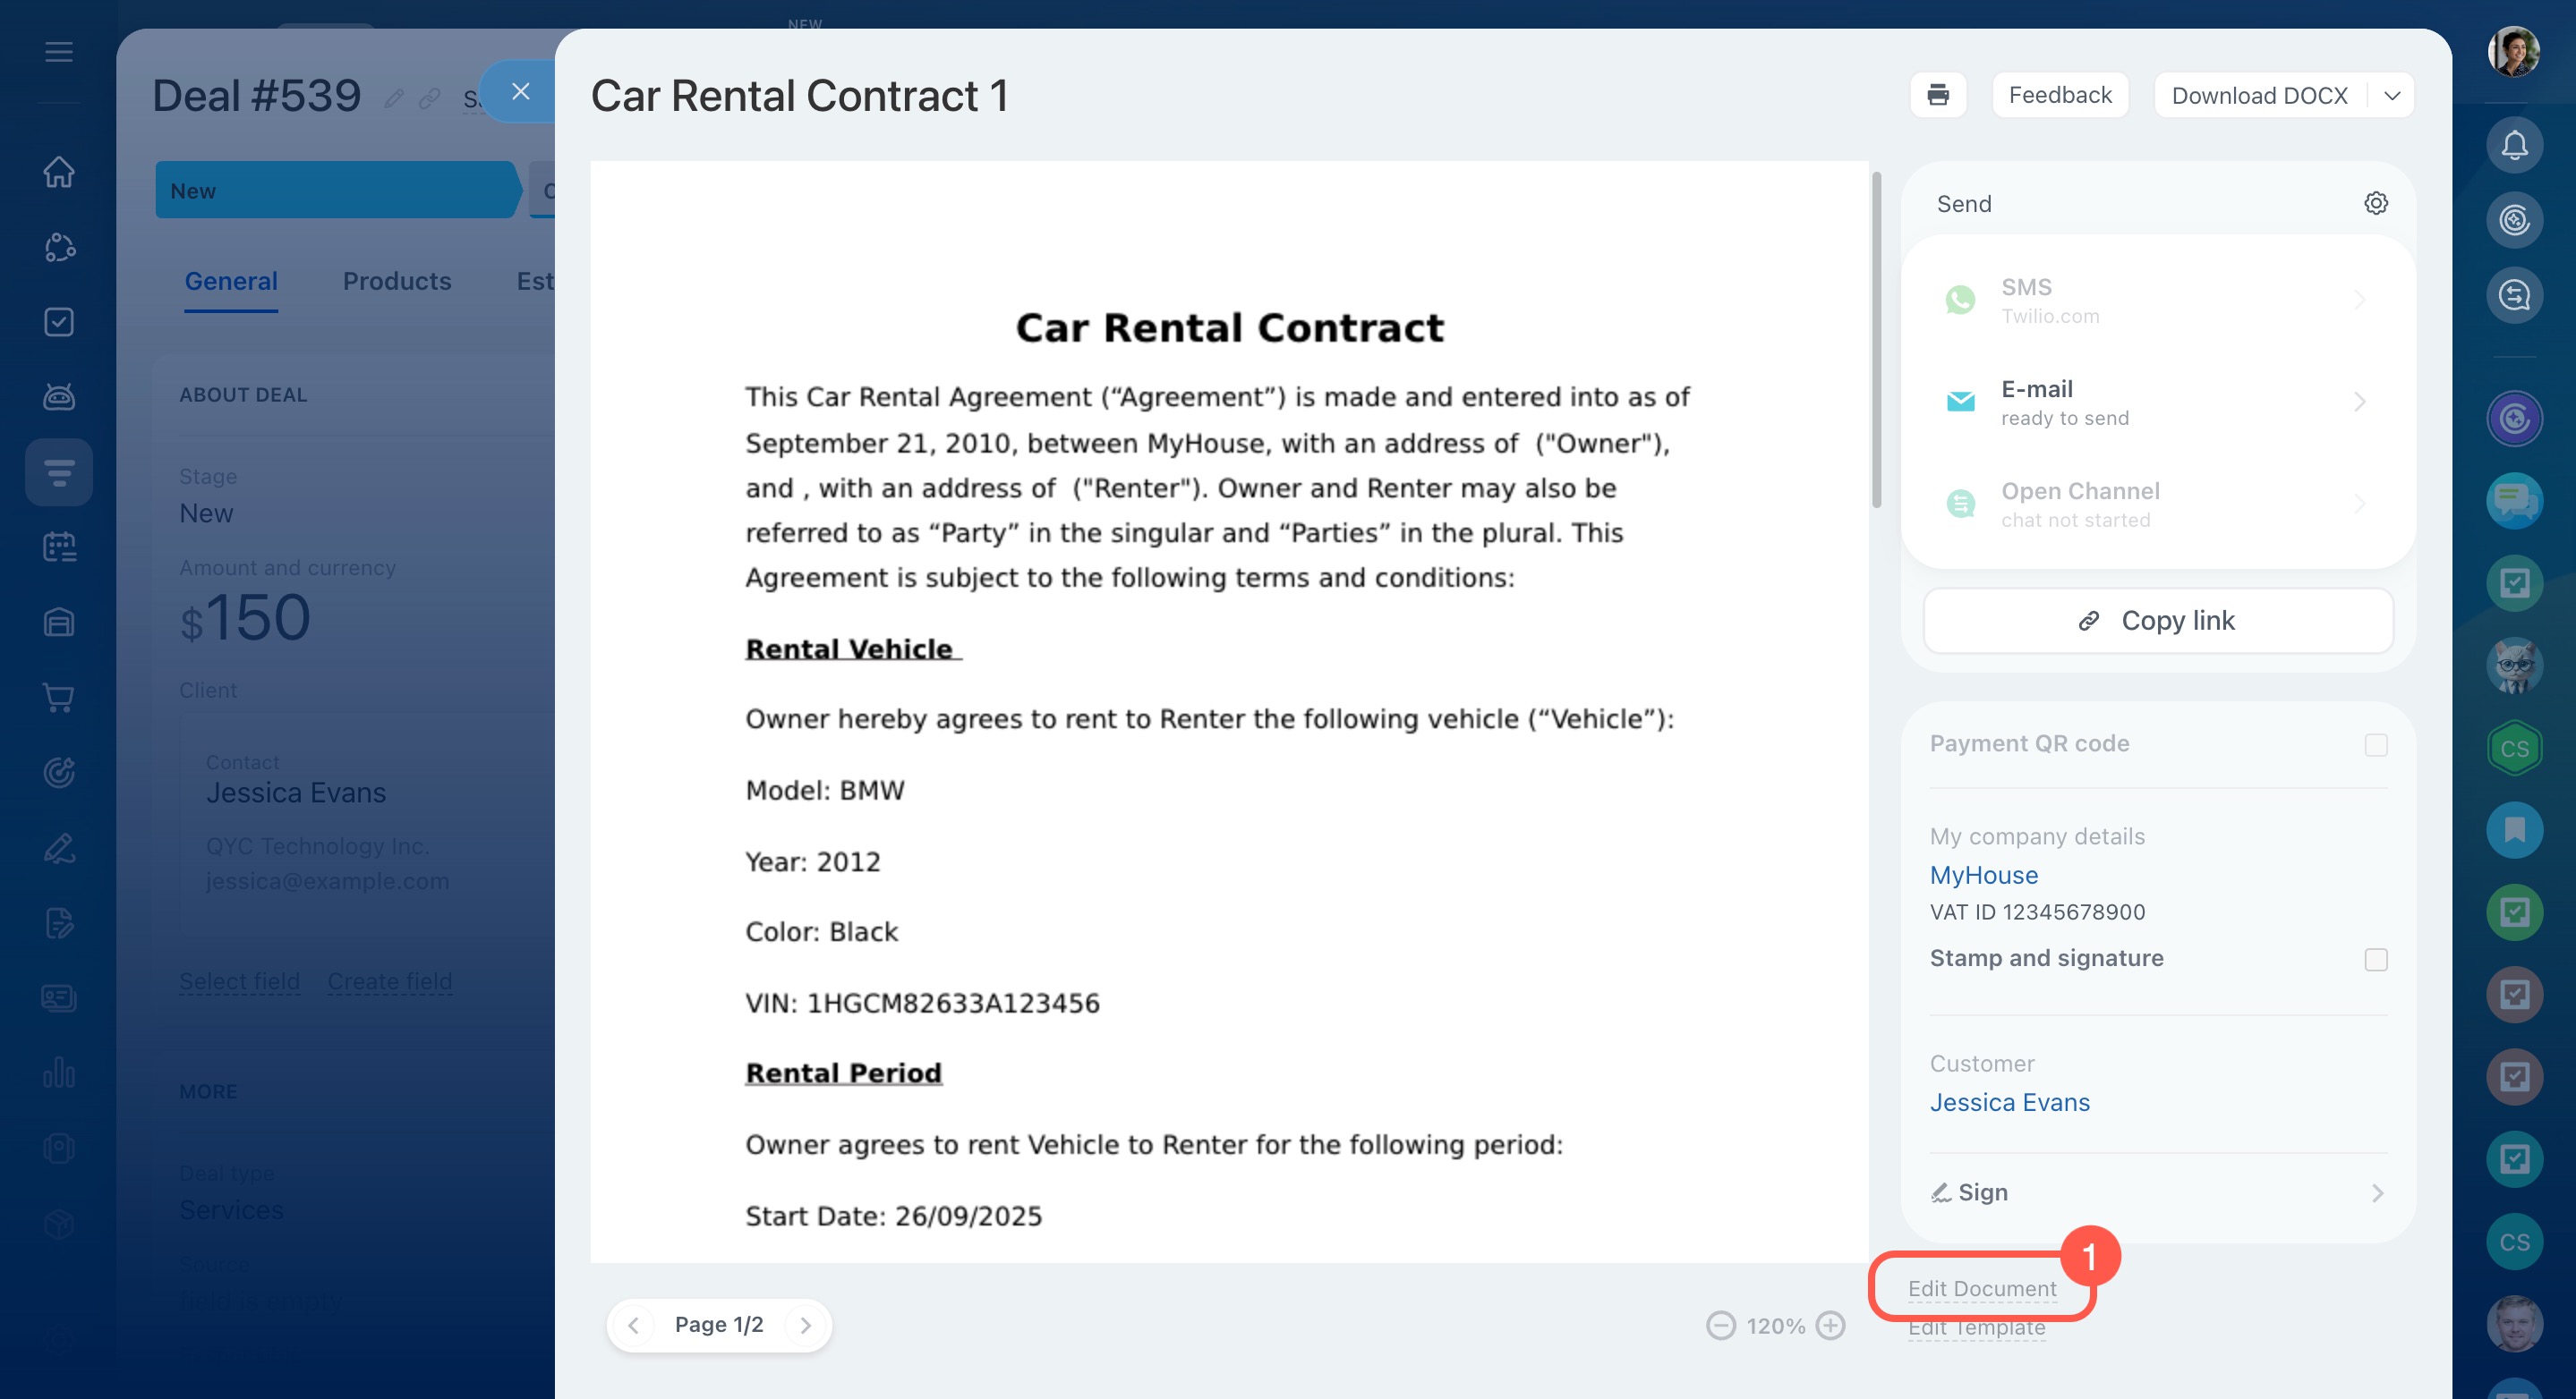The image size is (2576, 1399).
Task: Click the Feedback button
Action: click(2059, 95)
